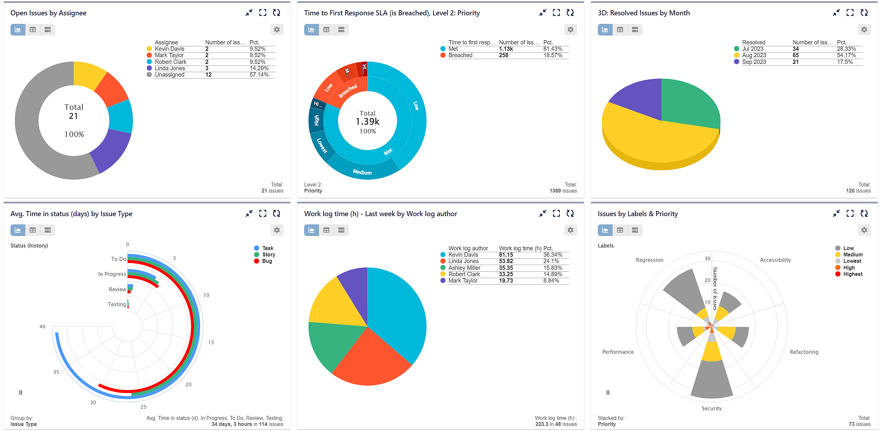Toggle the Unassigned entry in assignee legend
881x431 pixels.
tap(169, 75)
